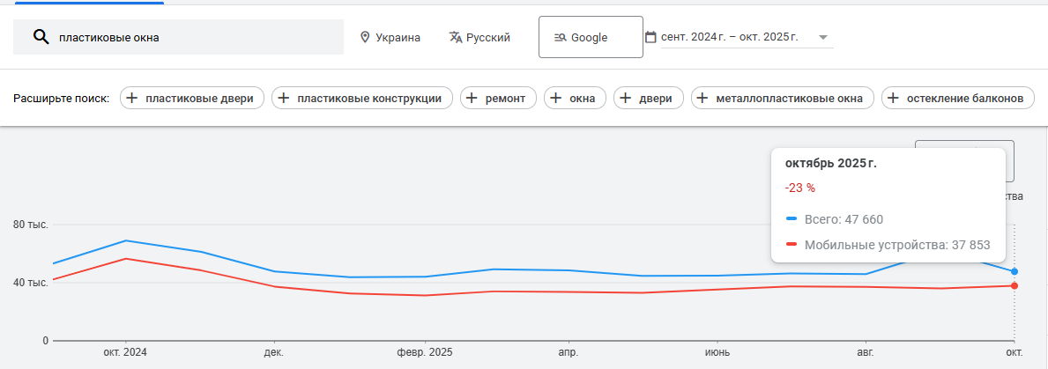This screenshot has width=1048, height=369.
Task: Click the red Мобильные устройства legend marker
Action: 791,245
